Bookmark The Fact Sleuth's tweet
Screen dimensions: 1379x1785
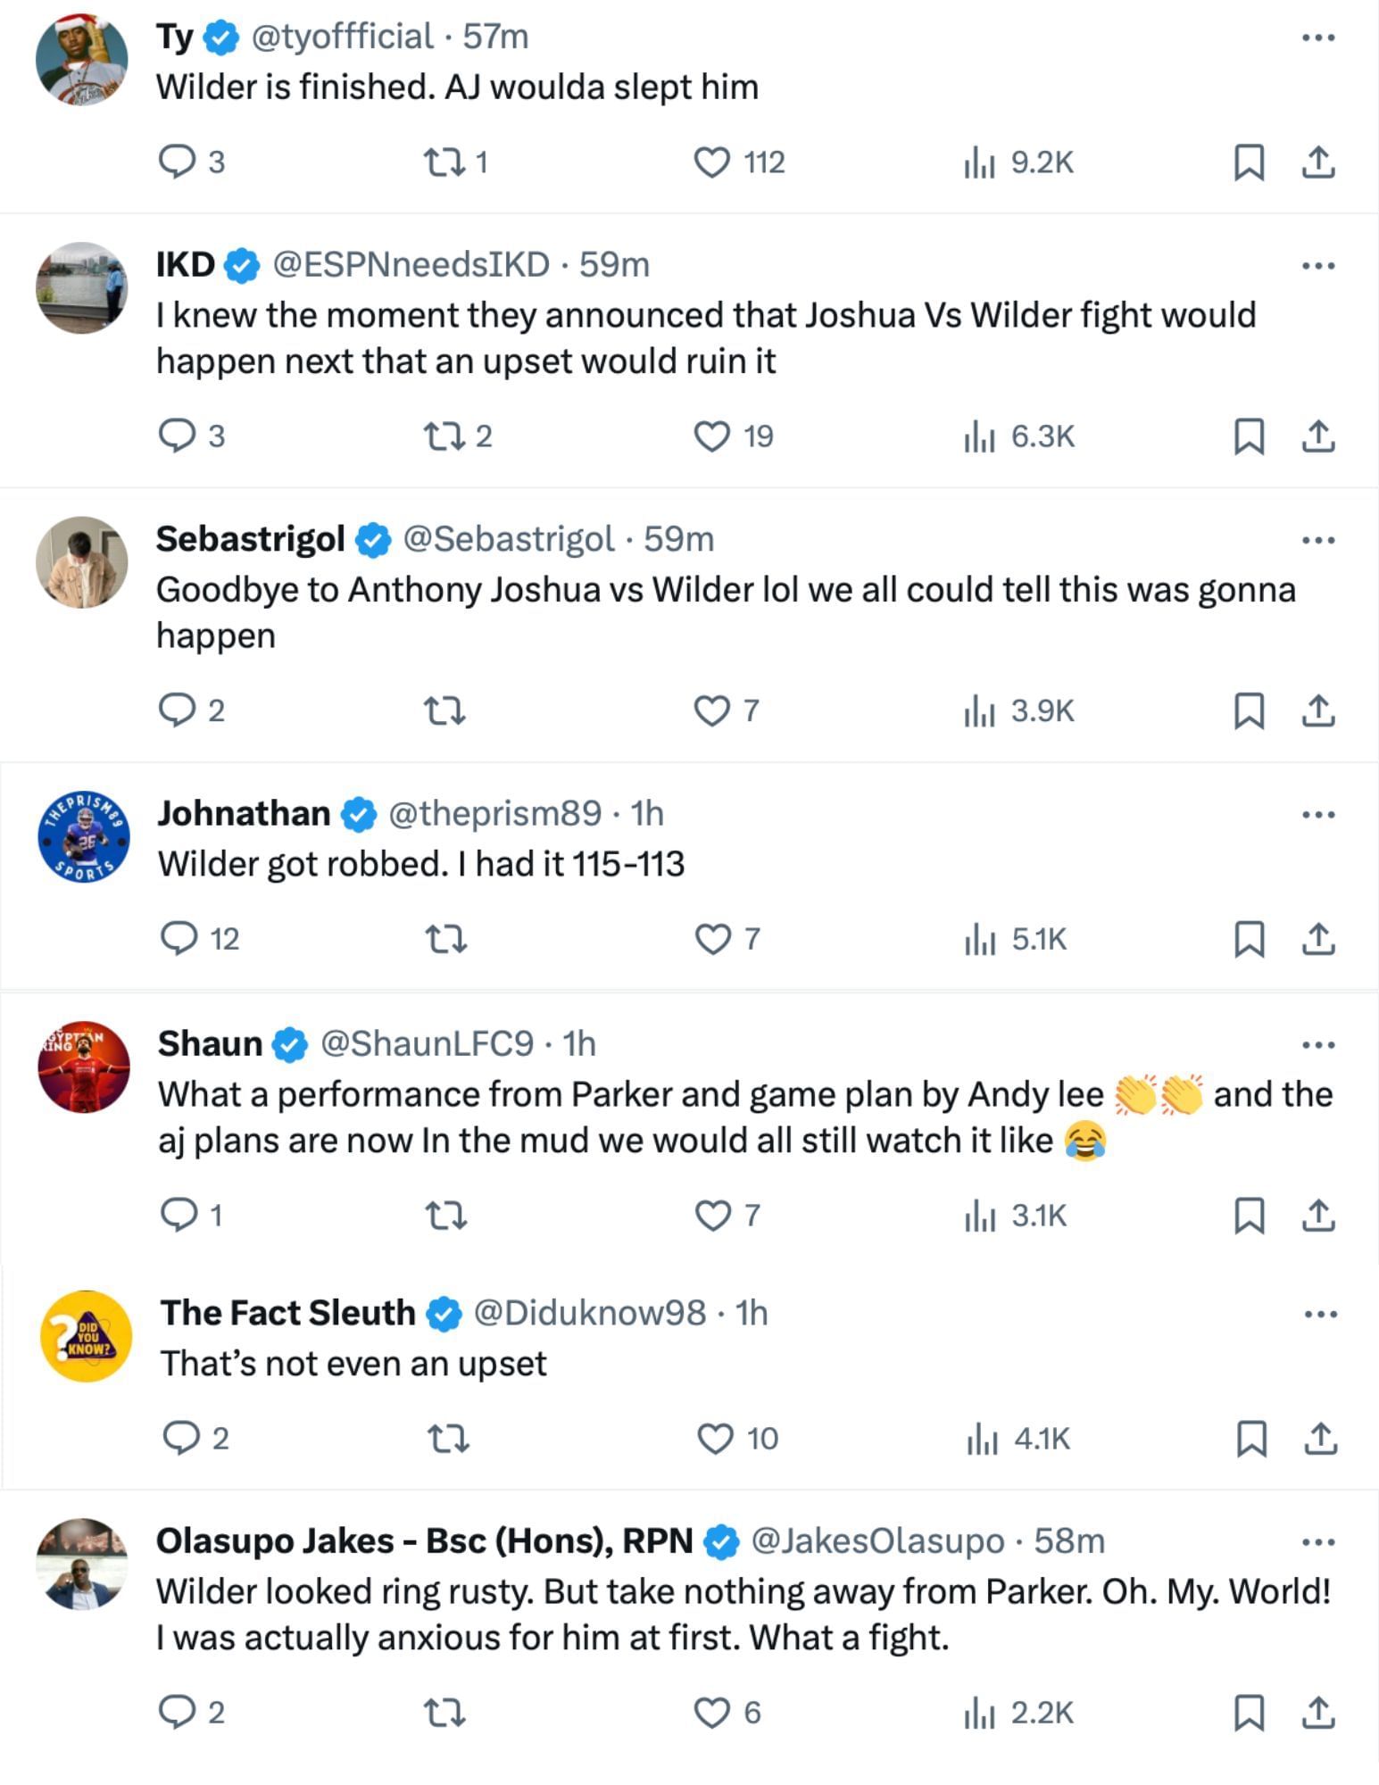tap(1250, 1438)
